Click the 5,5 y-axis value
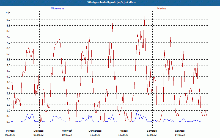220x138 pixels. 9,60
